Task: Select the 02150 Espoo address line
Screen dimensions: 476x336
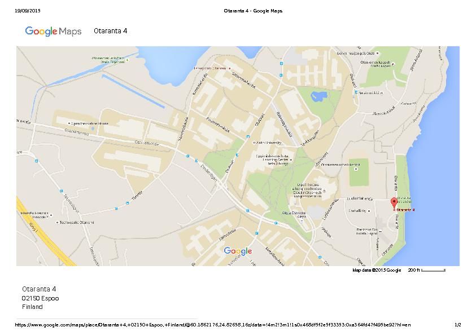Action: (40, 298)
